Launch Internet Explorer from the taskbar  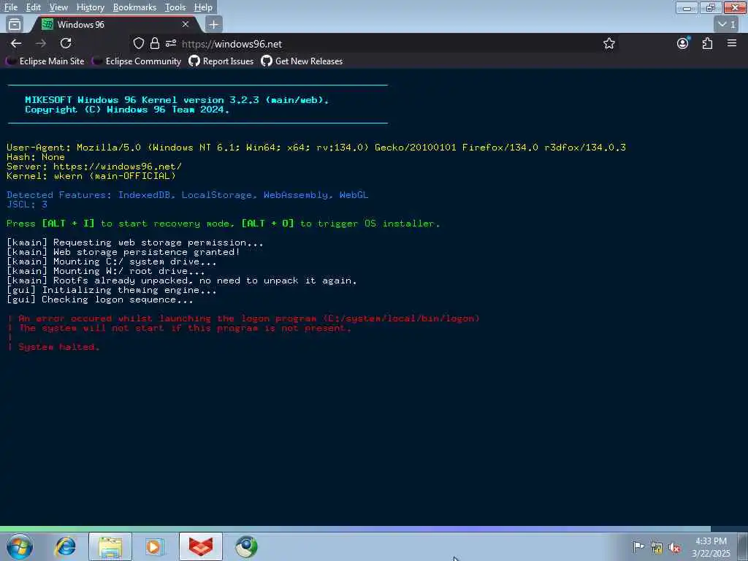(65, 546)
